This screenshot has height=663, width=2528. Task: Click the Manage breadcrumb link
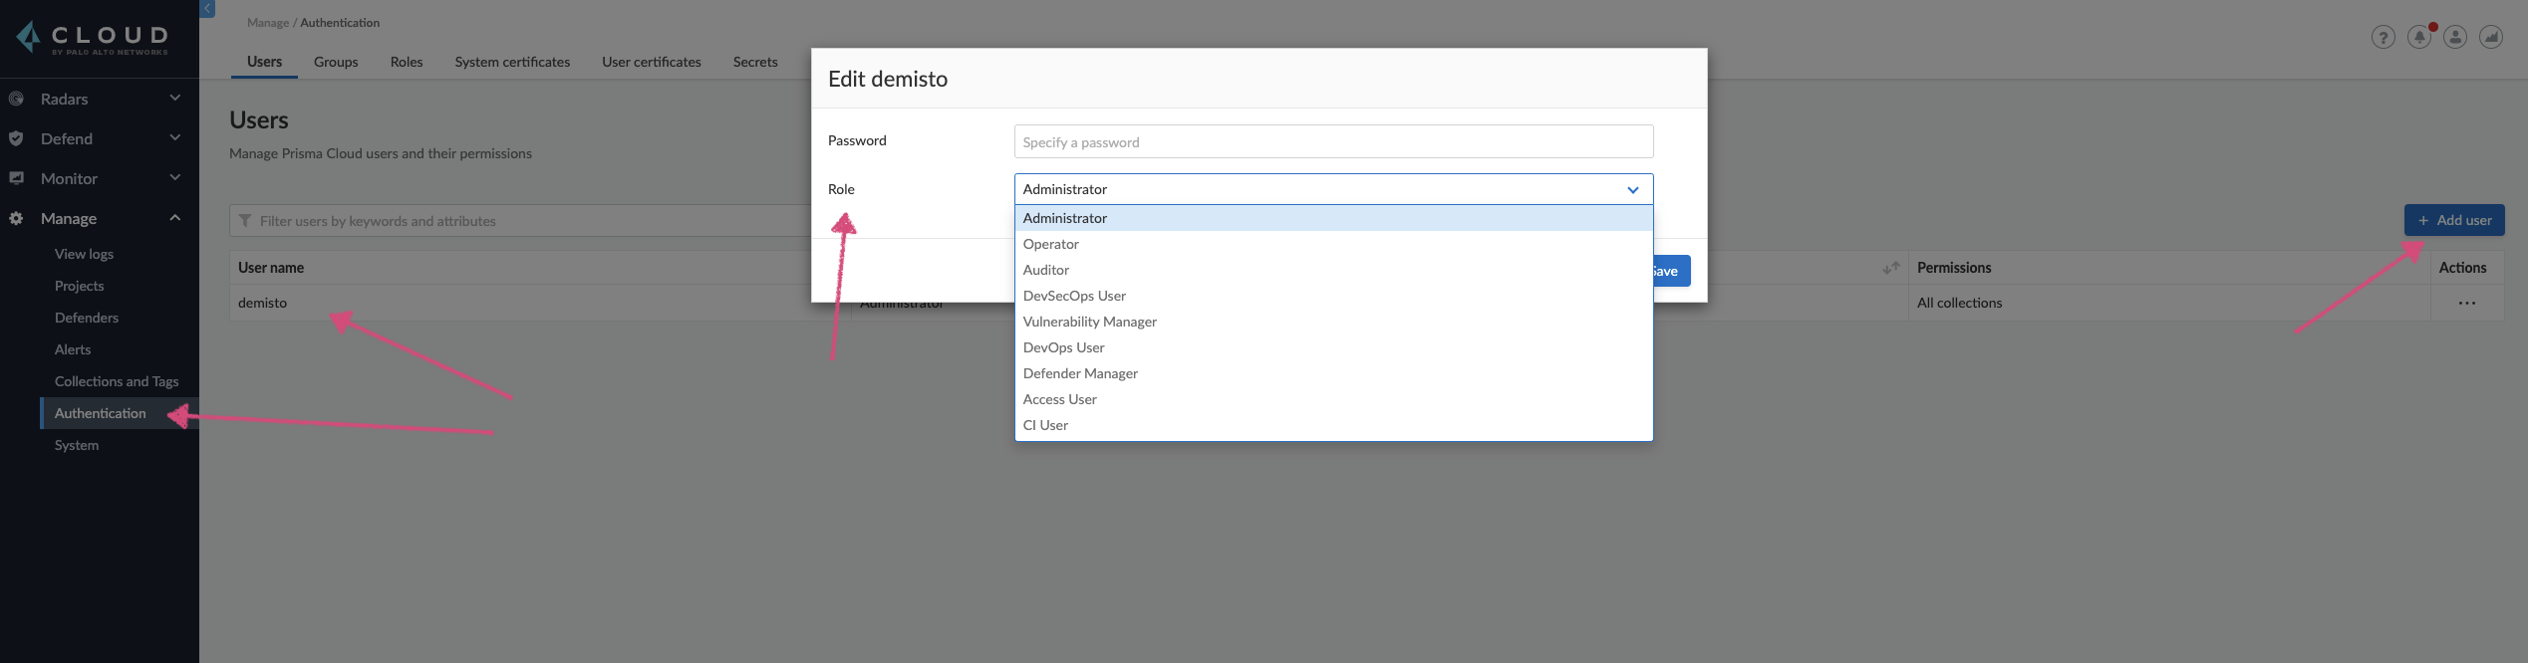click(x=267, y=23)
